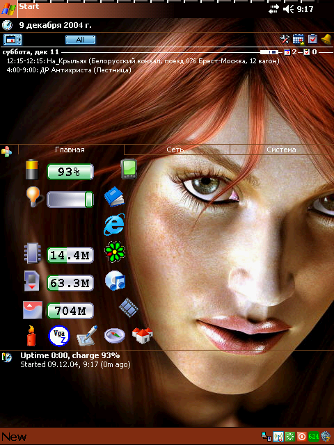Open the tasks checklist icon
The image size is (334, 445).
pyautogui.click(x=312, y=39)
